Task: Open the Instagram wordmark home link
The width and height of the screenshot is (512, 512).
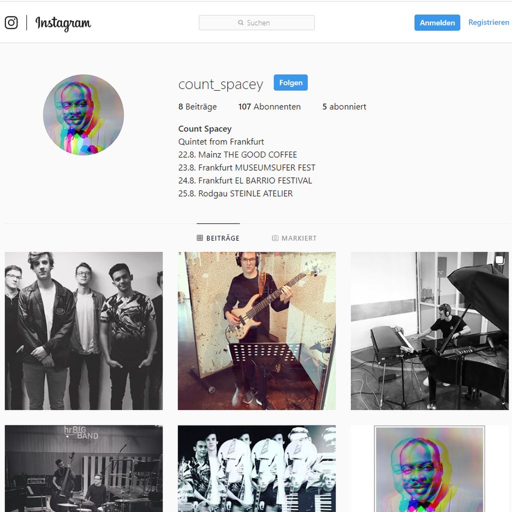Action: [63, 23]
